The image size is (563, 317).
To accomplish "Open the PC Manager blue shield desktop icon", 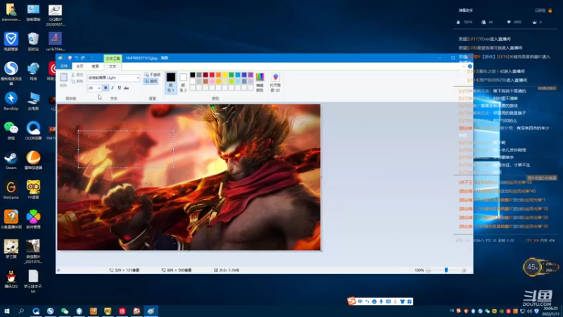I will point(11,42).
